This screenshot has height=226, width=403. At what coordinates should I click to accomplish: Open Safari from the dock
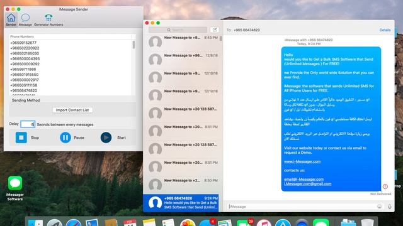pos(74,223)
